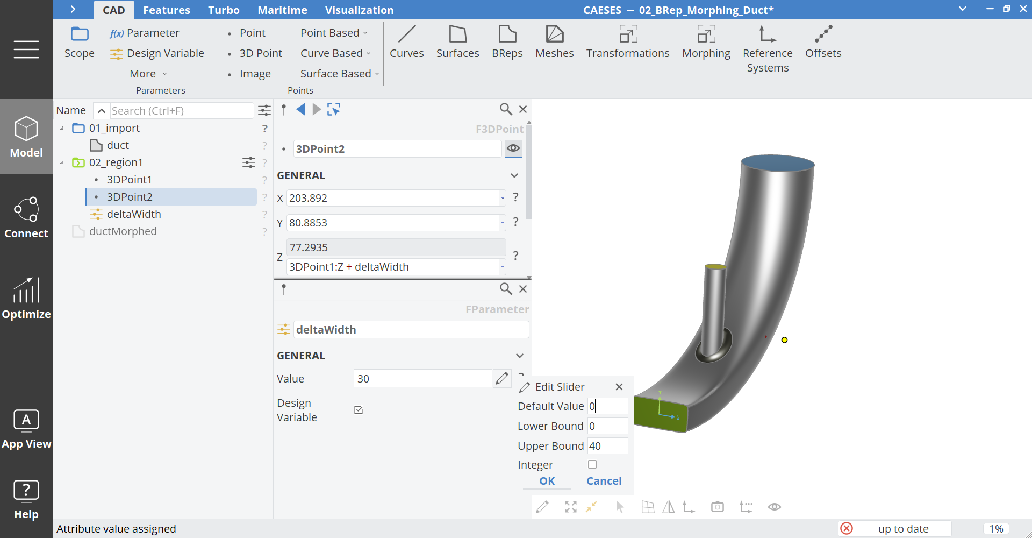
Task: Expand the More parameters dropdown
Action: [x=148, y=74]
